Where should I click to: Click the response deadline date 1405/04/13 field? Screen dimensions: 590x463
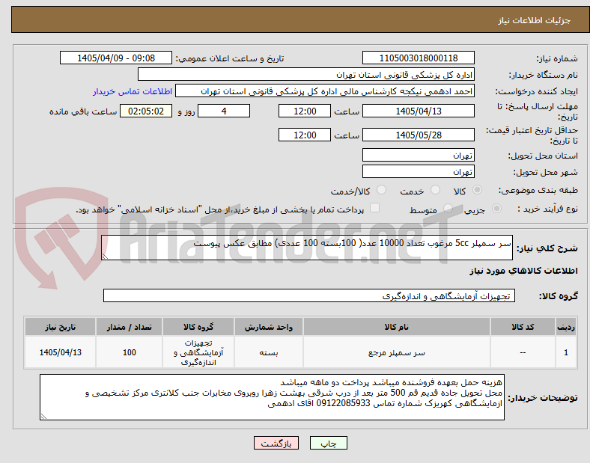[x=419, y=111]
